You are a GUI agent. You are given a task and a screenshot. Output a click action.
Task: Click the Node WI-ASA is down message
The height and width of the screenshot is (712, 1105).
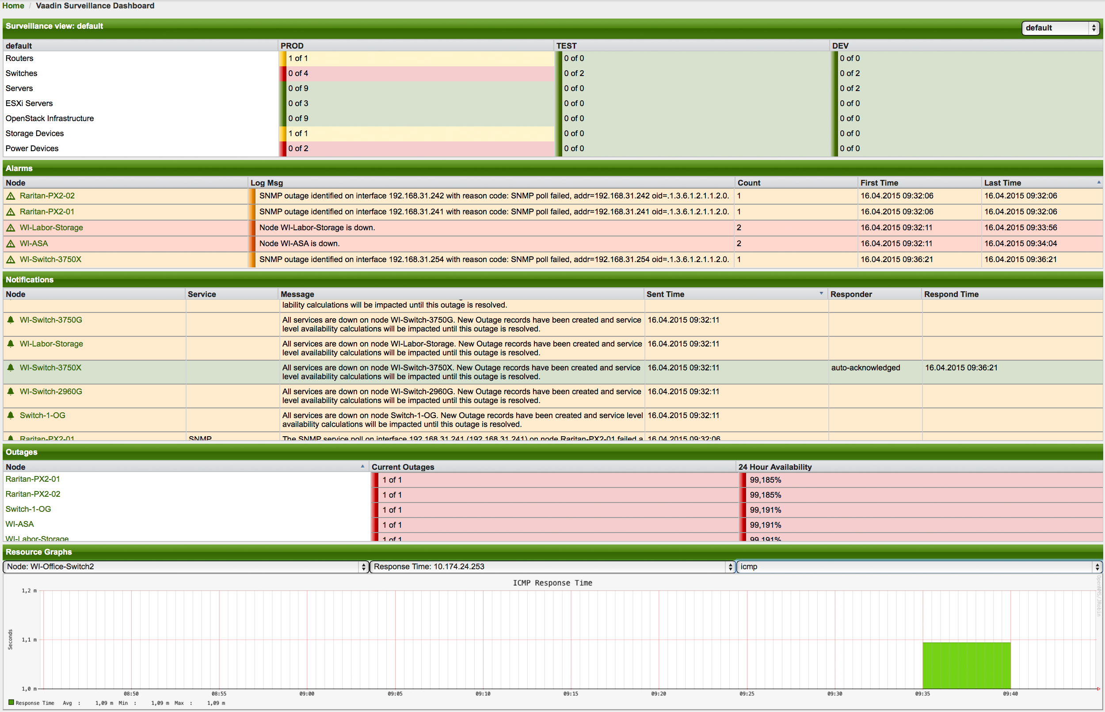(299, 244)
